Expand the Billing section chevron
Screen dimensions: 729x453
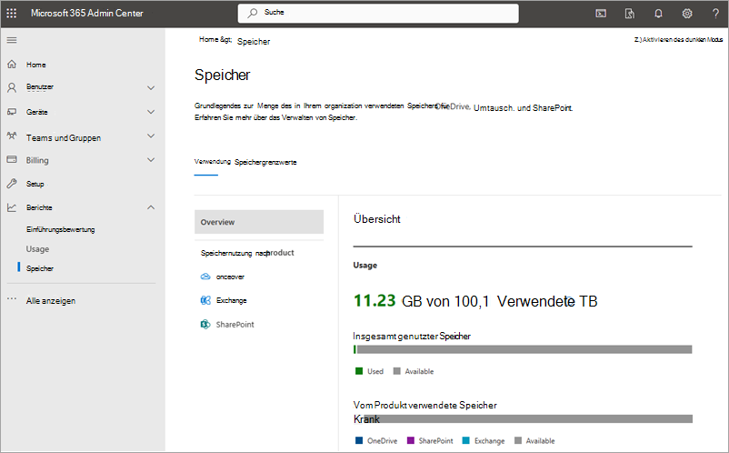click(x=151, y=159)
